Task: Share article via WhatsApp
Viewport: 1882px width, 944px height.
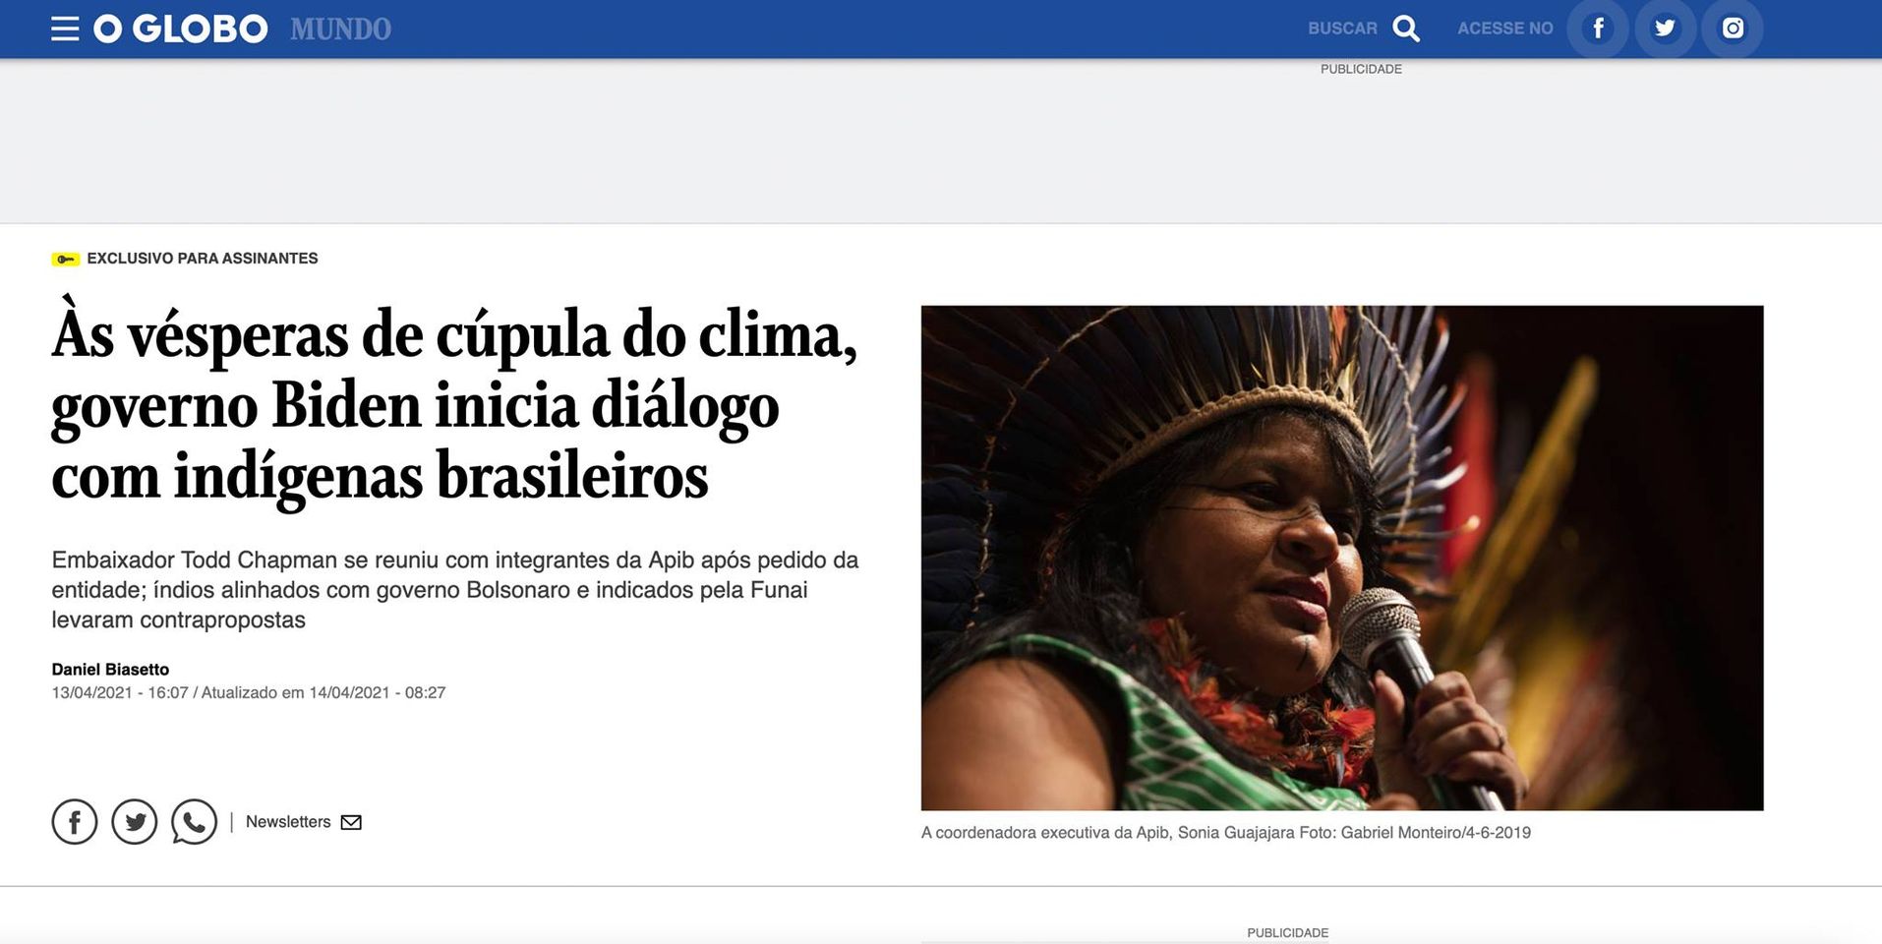Action: (195, 822)
